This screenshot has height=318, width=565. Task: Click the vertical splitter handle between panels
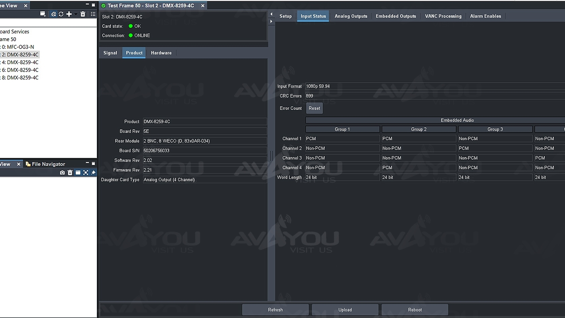pyautogui.click(x=272, y=156)
